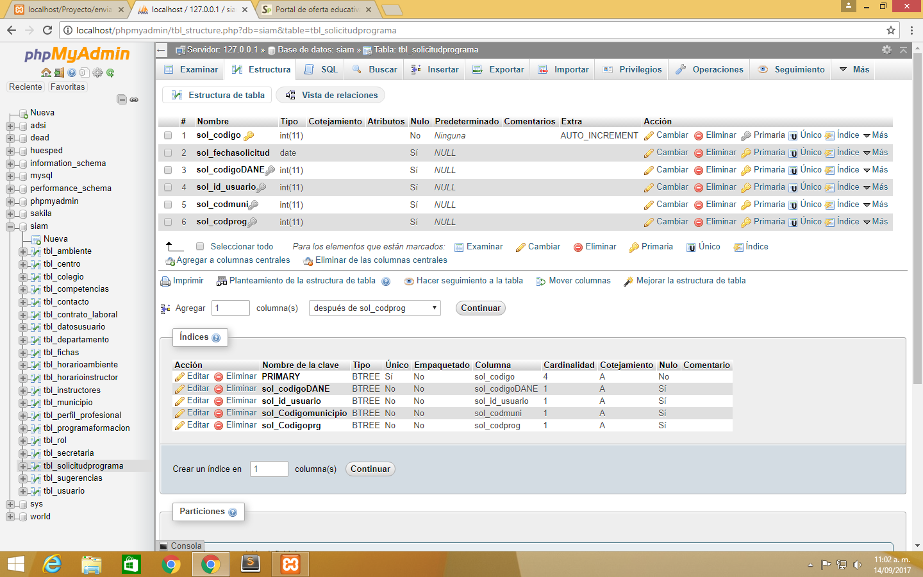Check the sol_codigo column checkbox
This screenshot has width=923, height=577.
click(168, 136)
